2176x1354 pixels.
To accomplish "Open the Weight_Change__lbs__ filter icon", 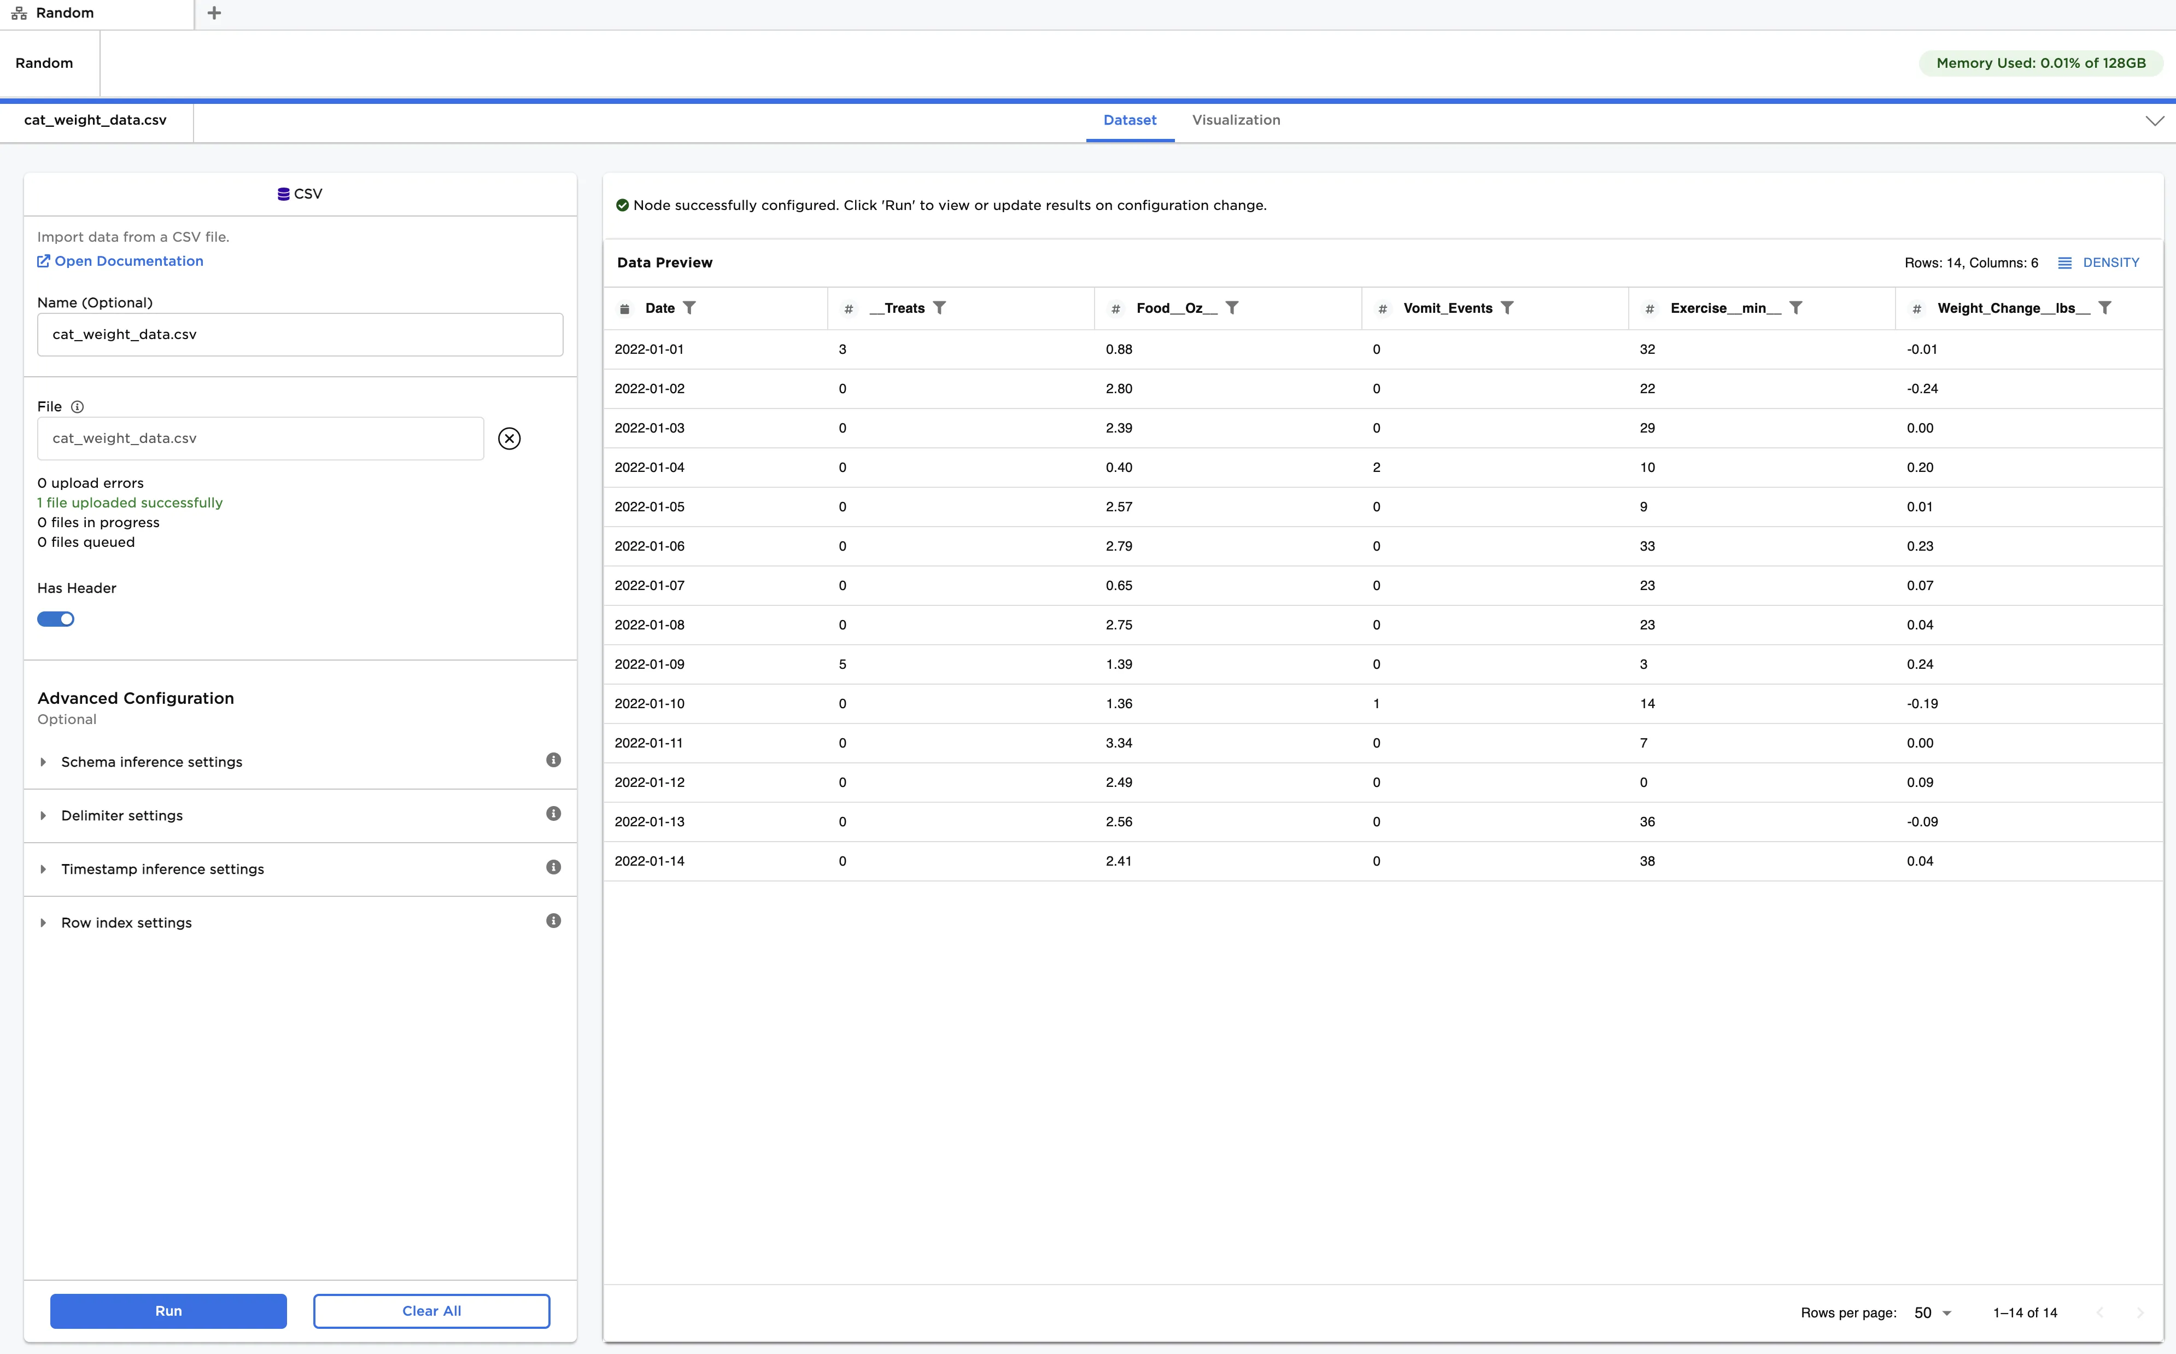I will (x=2105, y=308).
